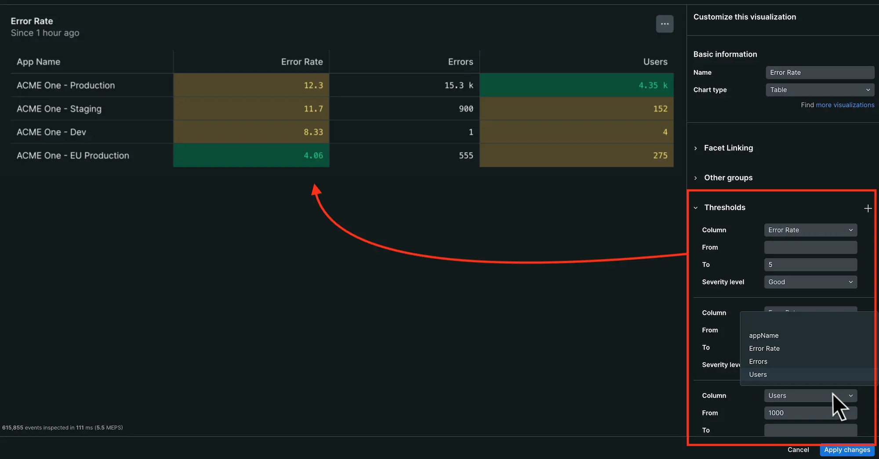Viewport: 879px width, 459px height.
Task: Click the Name field containing Error Rate
Action: coord(820,72)
